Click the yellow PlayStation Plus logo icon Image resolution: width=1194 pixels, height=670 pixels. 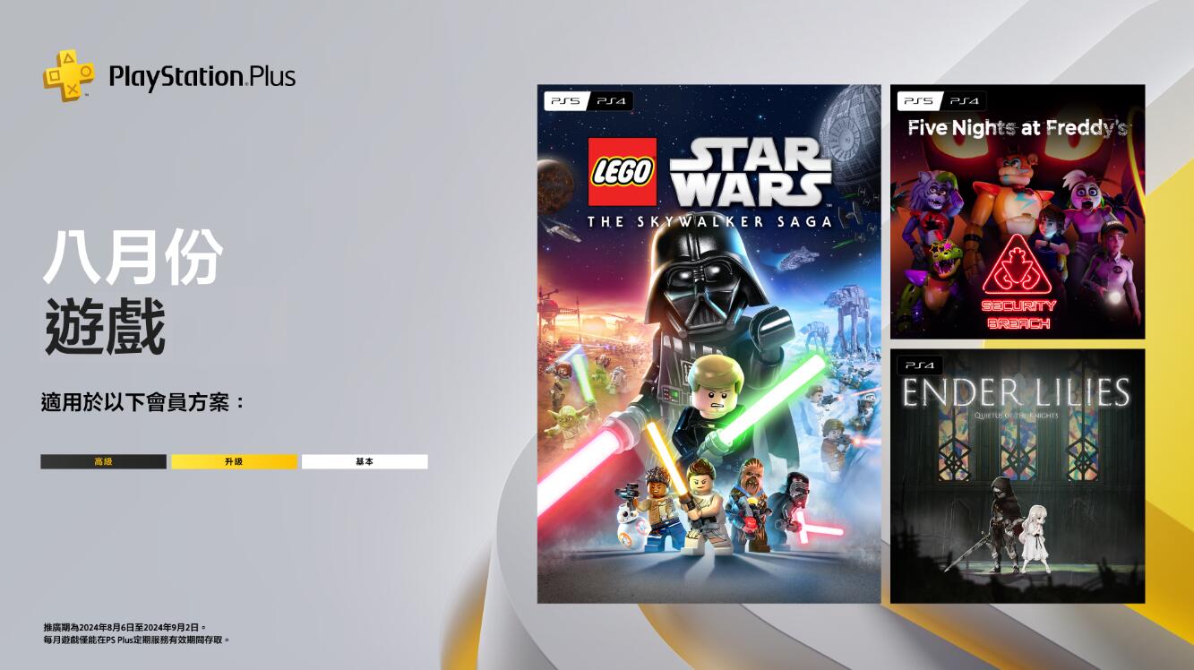point(69,76)
